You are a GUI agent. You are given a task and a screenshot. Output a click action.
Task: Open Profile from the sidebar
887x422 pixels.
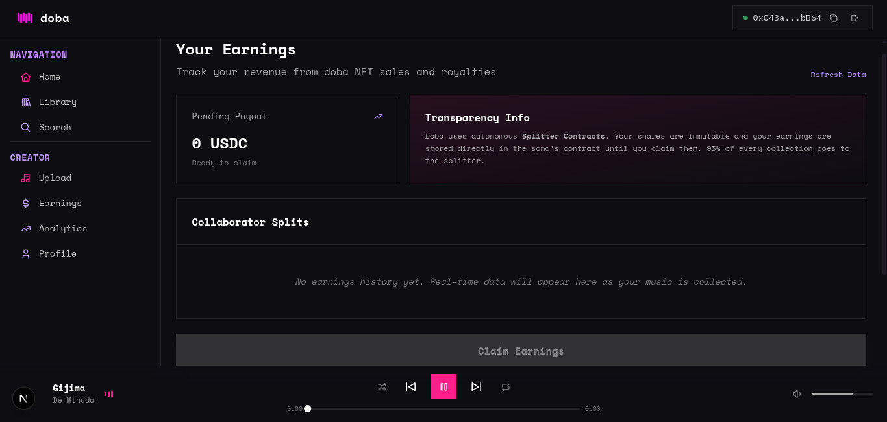57,254
